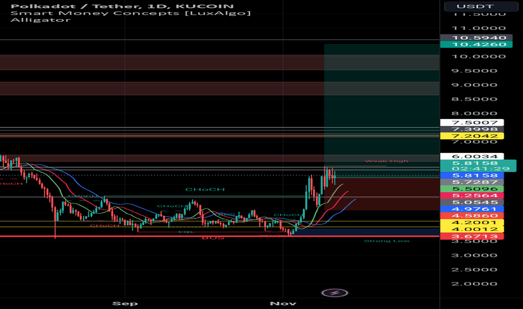
Task: Click the Polkadot / Tether chart title
Action: click(x=122, y=6)
